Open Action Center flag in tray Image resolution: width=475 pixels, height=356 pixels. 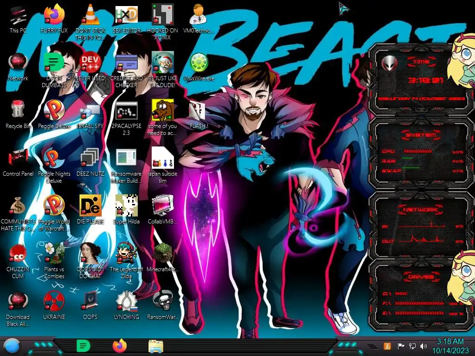[x=401, y=346]
